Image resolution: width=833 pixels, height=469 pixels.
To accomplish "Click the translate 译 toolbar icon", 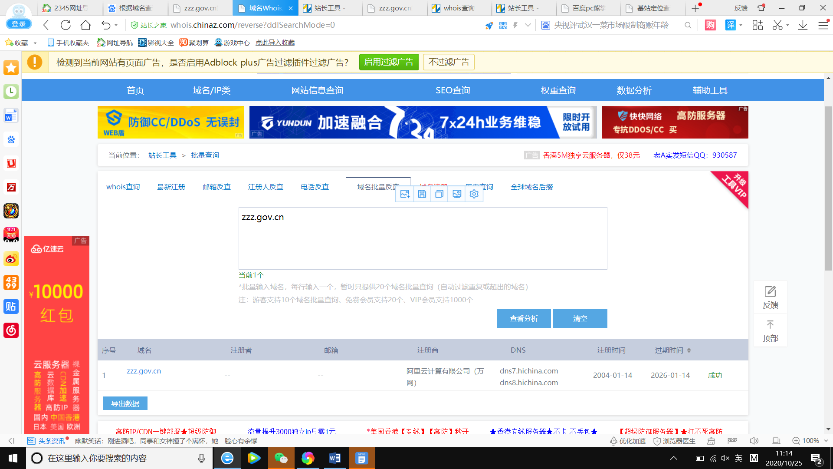I will coord(731,25).
